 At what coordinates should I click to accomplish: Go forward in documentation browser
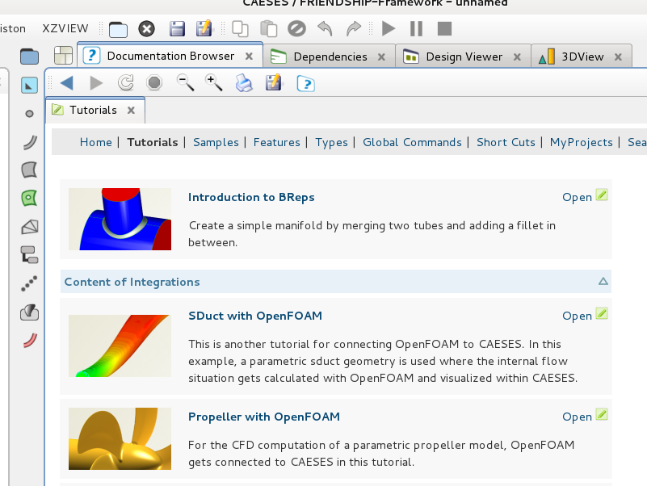tap(96, 83)
